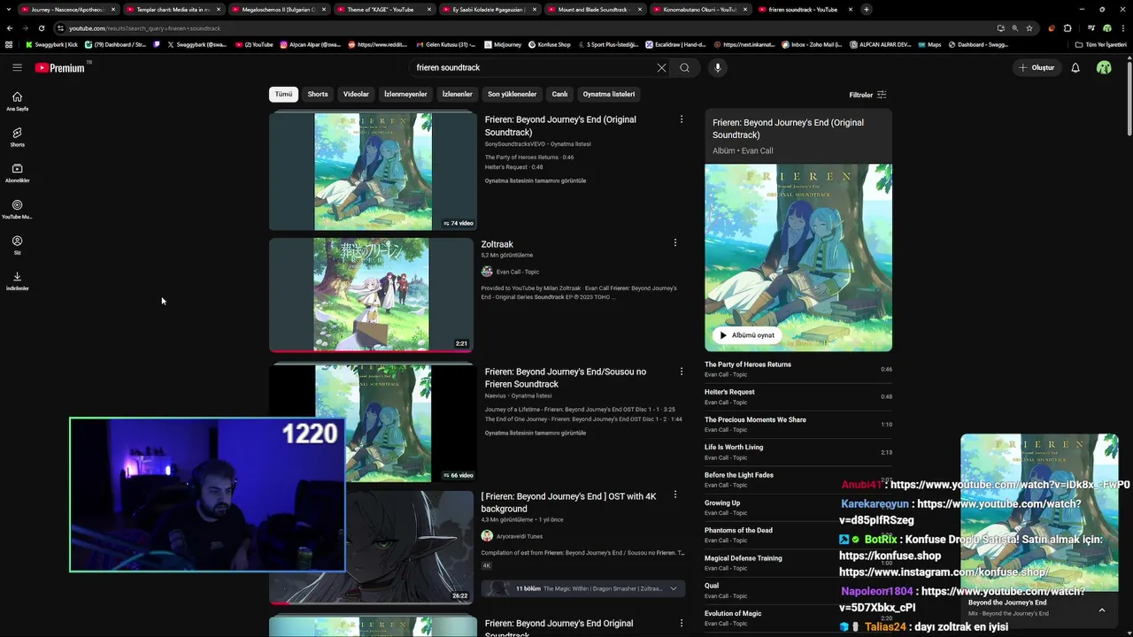
Task: Open the tab search dropdown arrow
Action: click(7, 9)
